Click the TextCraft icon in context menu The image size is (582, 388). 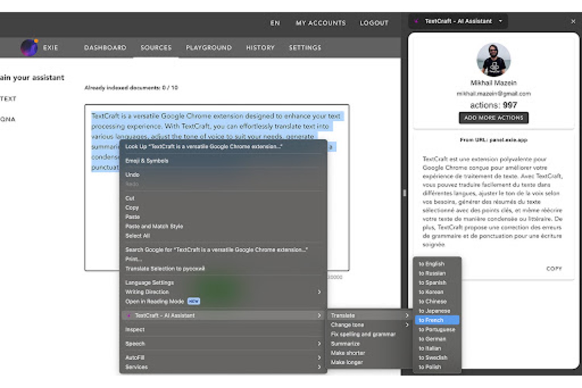pos(129,315)
